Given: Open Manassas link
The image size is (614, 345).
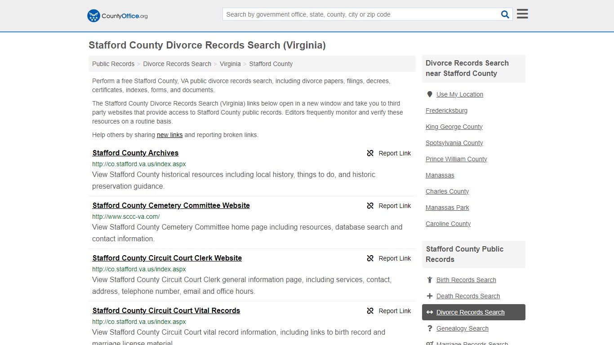Looking at the screenshot, I should tap(440, 175).
